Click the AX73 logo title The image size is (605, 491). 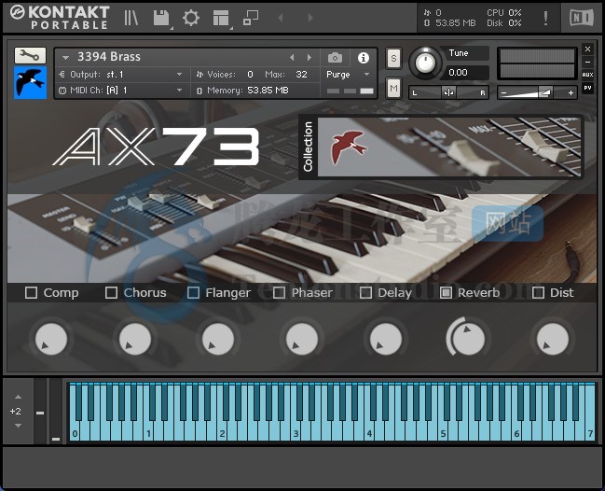tap(157, 147)
